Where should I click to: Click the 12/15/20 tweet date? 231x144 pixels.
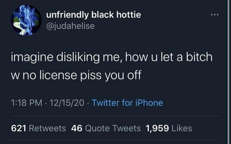coord(67,103)
